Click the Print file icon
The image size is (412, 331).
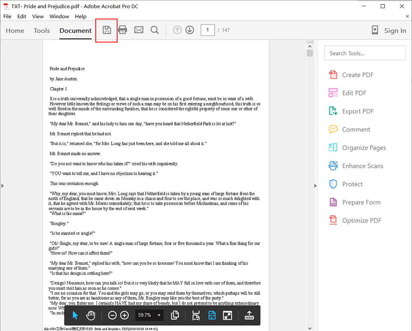point(122,30)
